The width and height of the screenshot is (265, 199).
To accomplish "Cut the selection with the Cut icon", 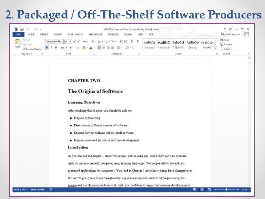I will coord(26,40).
